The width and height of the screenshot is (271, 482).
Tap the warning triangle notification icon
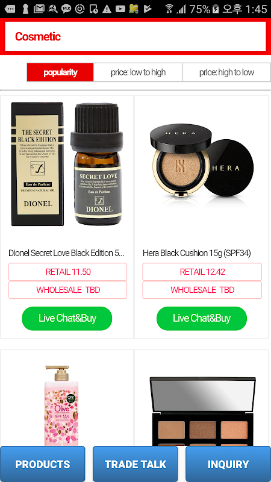click(107, 9)
